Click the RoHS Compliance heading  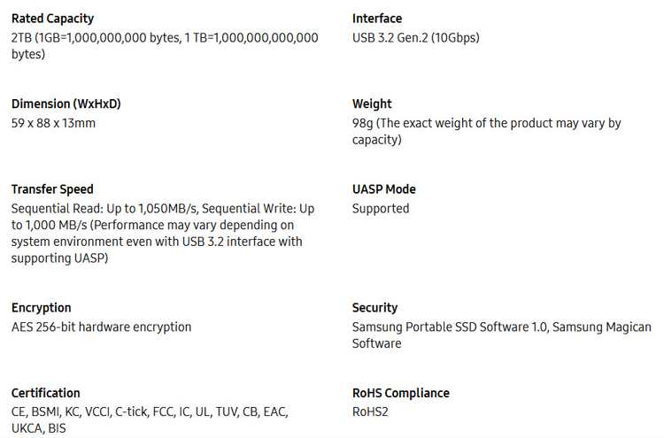pyautogui.click(x=400, y=393)
